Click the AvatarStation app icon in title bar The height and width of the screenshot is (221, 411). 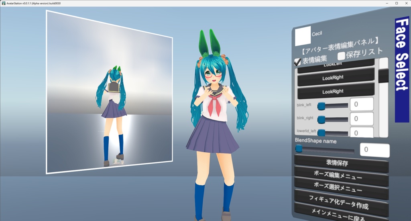(x=3, y=3)
